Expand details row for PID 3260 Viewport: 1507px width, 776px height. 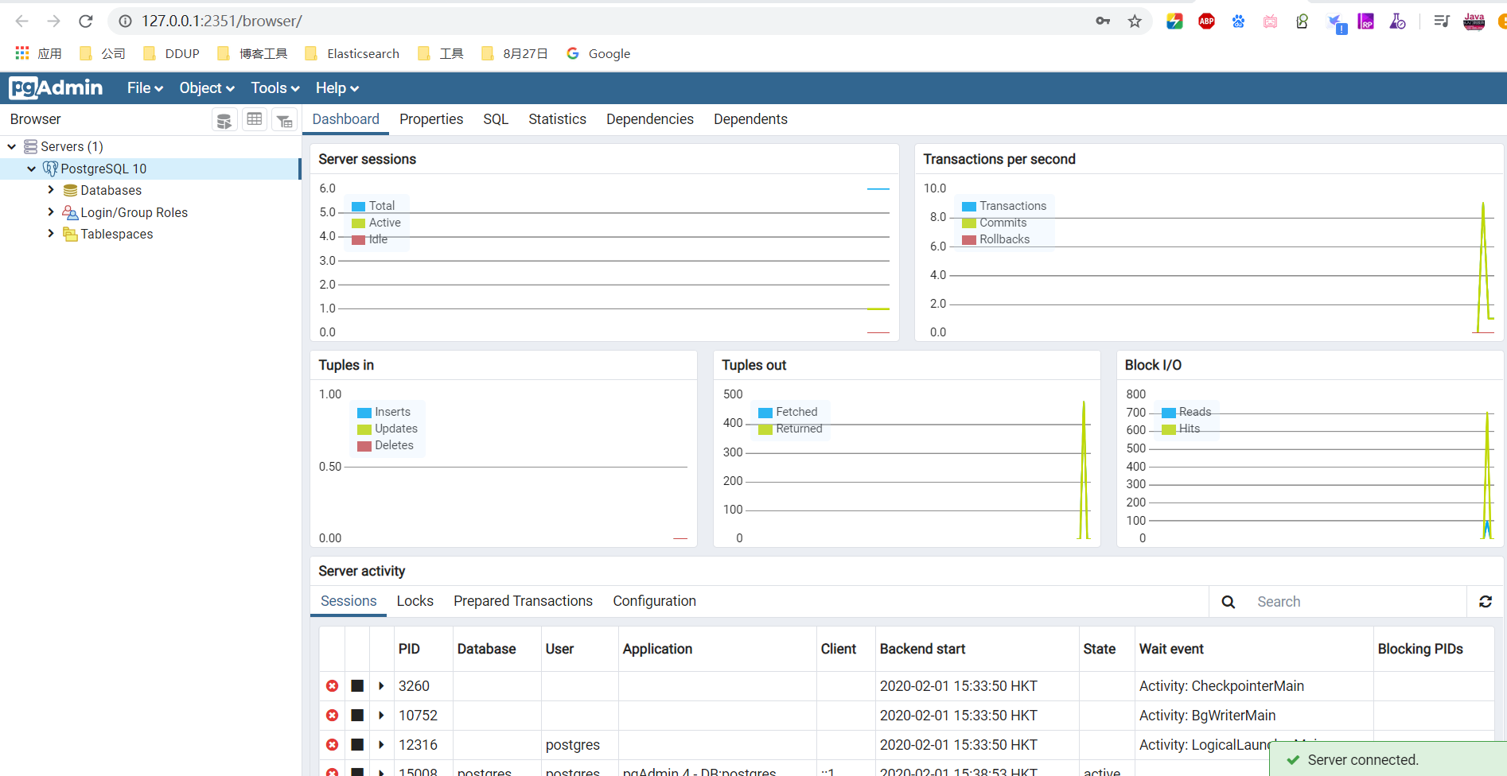(x=381, y=685)
